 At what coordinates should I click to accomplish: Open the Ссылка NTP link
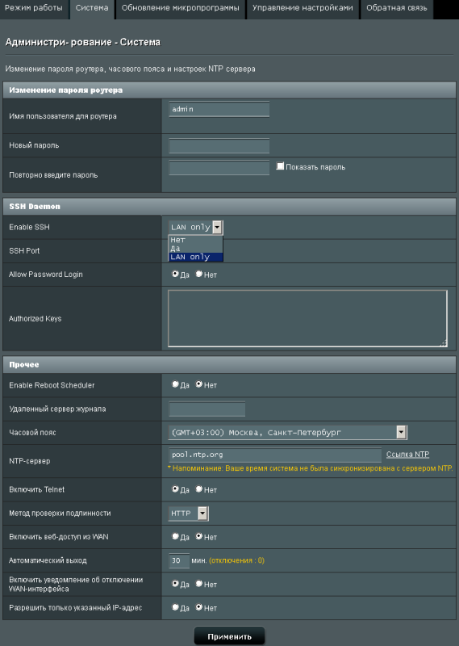(x=407, y=455)
